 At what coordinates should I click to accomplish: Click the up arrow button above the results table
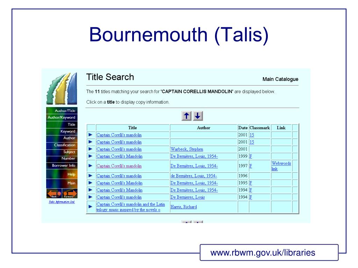(187, 116)
